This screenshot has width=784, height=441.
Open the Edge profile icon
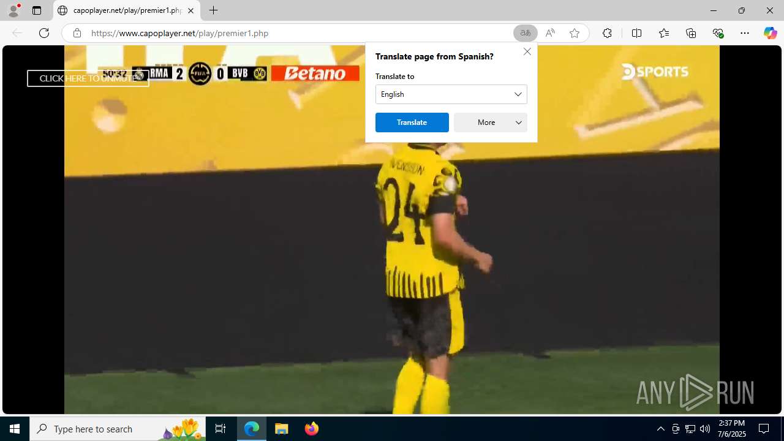[x=13, y=10]
